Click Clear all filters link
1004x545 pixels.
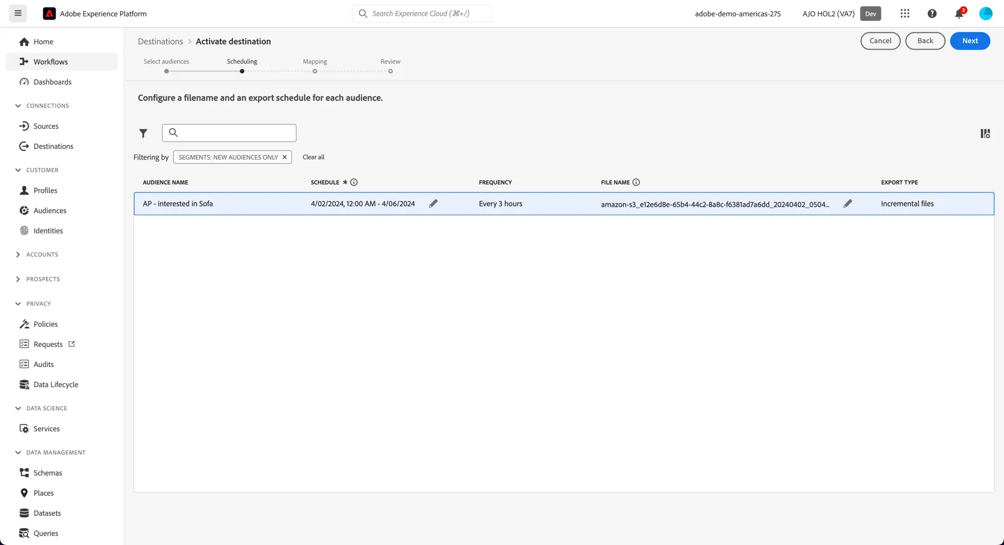[x=313, y=157]
